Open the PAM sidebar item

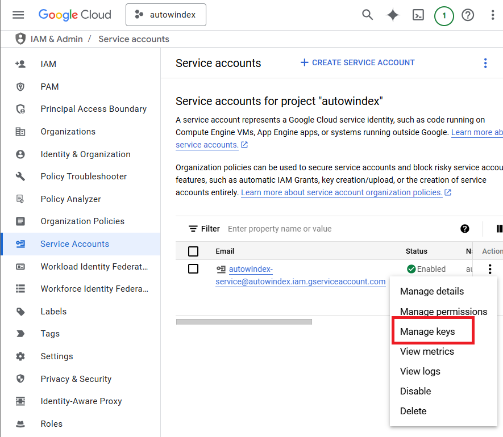coord(81,86)
